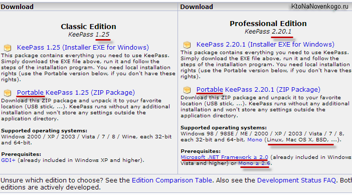The height and width of the screenshot is (195, 352).
Task: Follow the GDI+ prerequisite link
Action: click(x=9, y=160)
